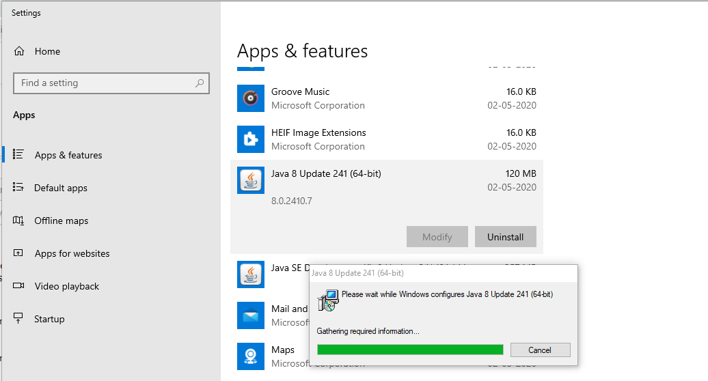Select the Java 8 Update 241 (64-bit) title
Viewport: 708px width, 381px height.
326,173
